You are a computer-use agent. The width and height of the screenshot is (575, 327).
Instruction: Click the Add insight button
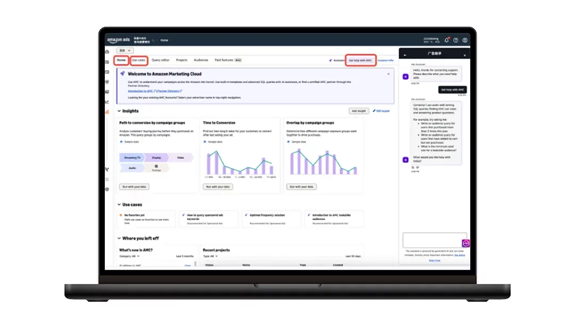click(x=359, y=111)
